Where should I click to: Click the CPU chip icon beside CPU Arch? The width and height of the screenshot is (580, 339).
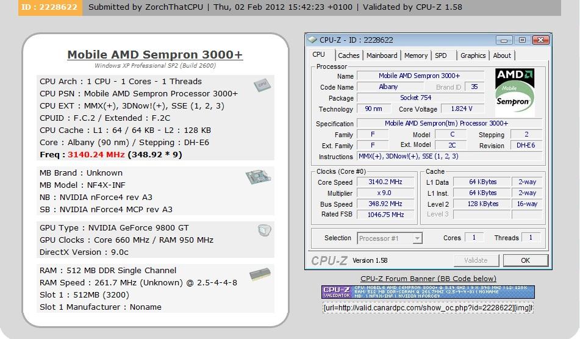262,85
